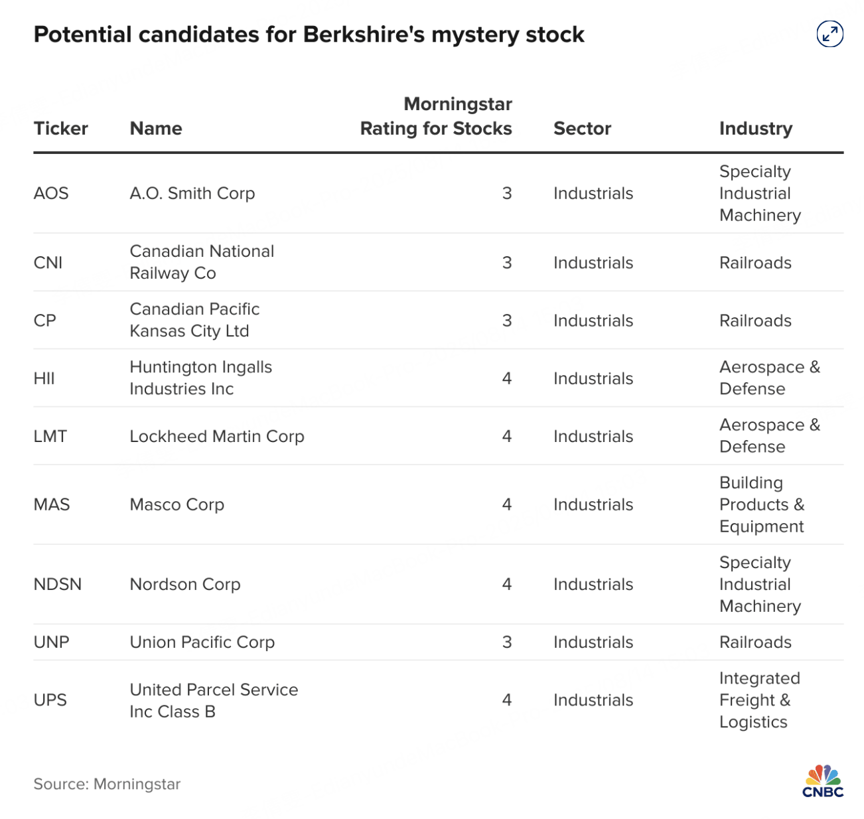Click the expand chart icon
The height and width of the screenshot is (819, 864).
(829, 35)
